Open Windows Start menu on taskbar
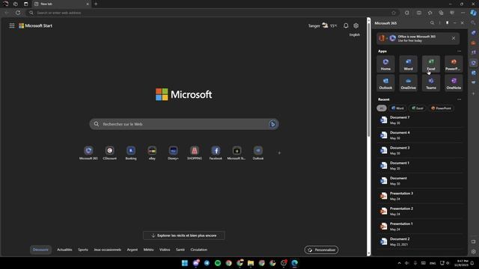This screenshot has width=479, height=269. pos(185,263)
